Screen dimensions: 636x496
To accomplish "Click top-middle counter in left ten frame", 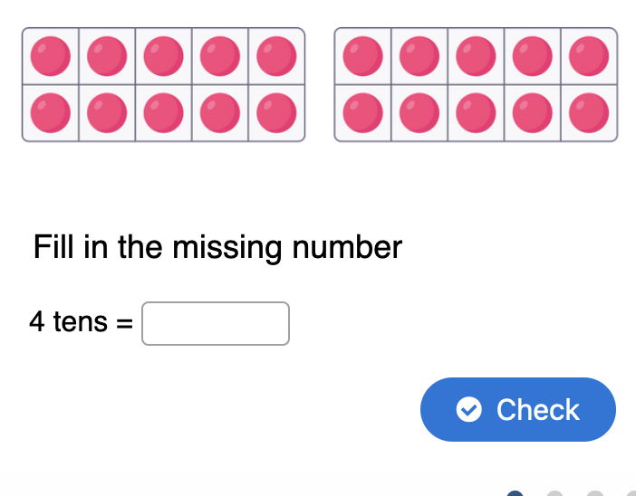I will click(163, 56).
